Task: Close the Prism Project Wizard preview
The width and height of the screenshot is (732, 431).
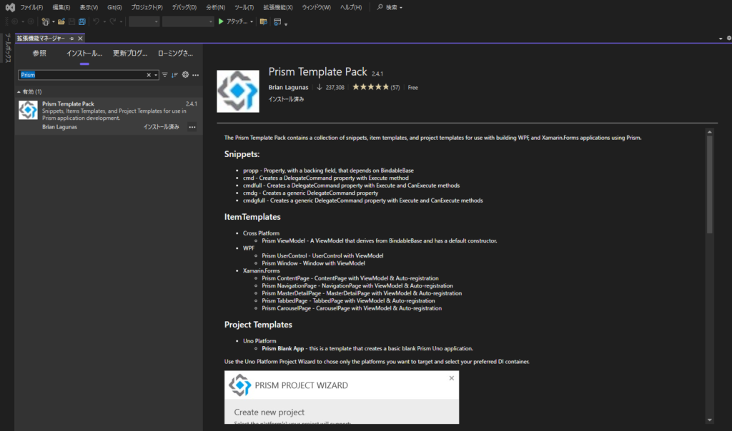Action: [452, 378]
